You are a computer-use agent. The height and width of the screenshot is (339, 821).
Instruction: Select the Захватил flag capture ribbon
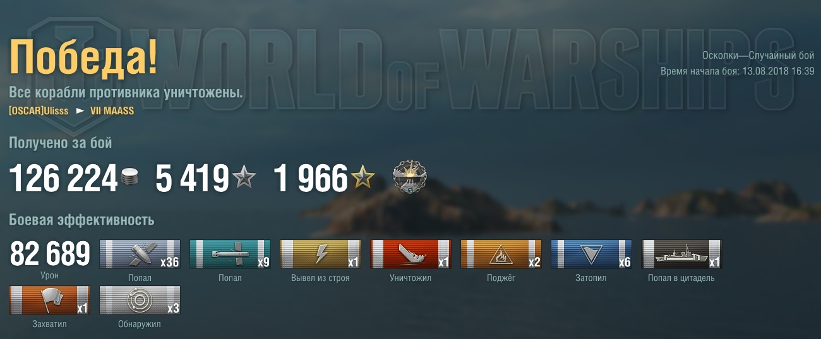pyautogui.click(x=50, y=300)
